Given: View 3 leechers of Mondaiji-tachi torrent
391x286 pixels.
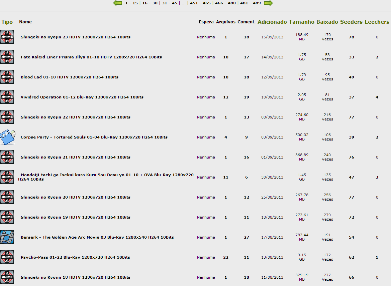Looking at the screenshot, I should pyautogui.click(x=377, y=177).
